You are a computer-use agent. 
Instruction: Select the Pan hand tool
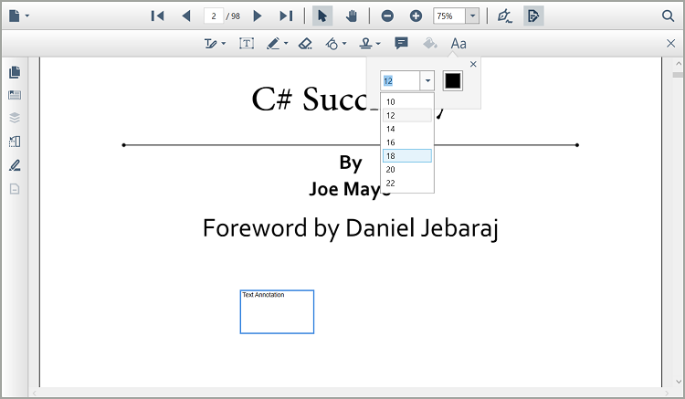tap(351, 16)
